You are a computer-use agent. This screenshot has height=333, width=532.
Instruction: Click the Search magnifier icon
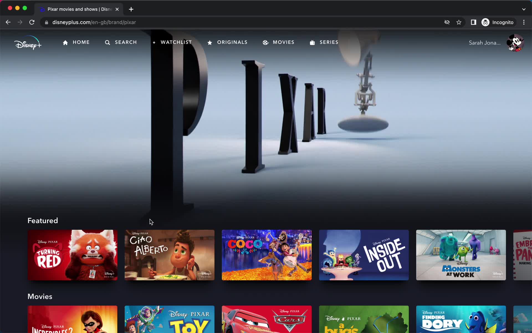pyautogui.click(x=108, y=42)
